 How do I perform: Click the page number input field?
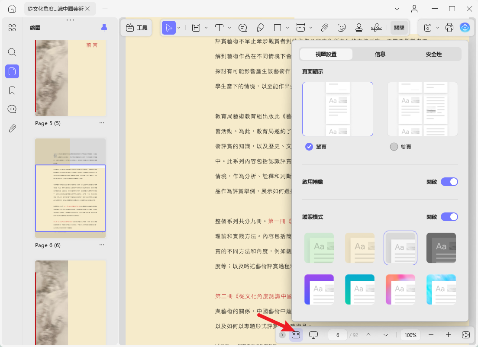click(338, 335)
